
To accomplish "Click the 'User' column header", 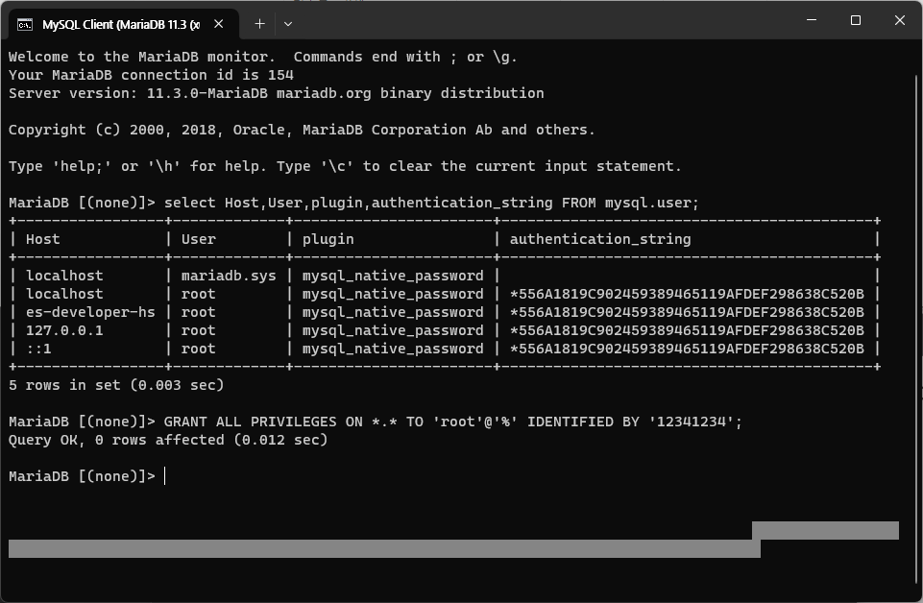I will pyautogui.click(x=199, y=239).
